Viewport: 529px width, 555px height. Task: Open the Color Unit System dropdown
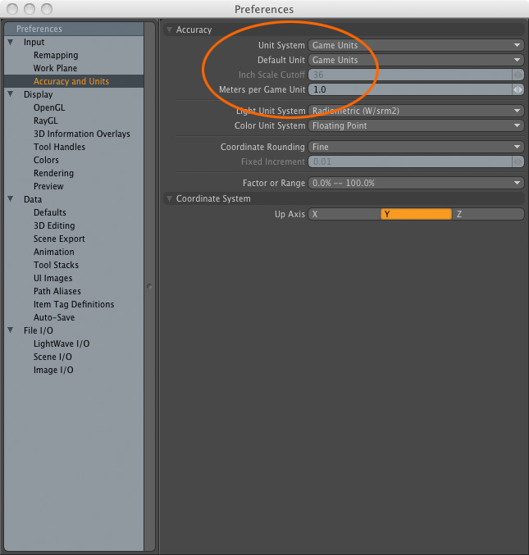coord(416,125)
